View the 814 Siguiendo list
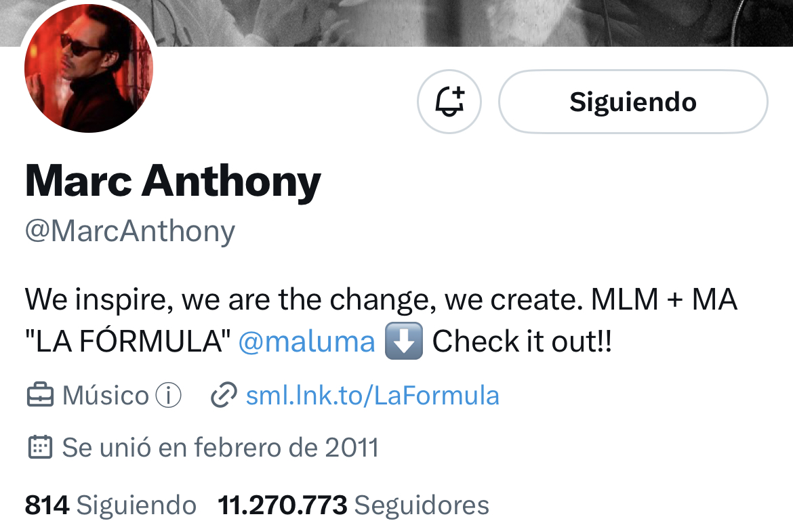 (x=110, y=505)
